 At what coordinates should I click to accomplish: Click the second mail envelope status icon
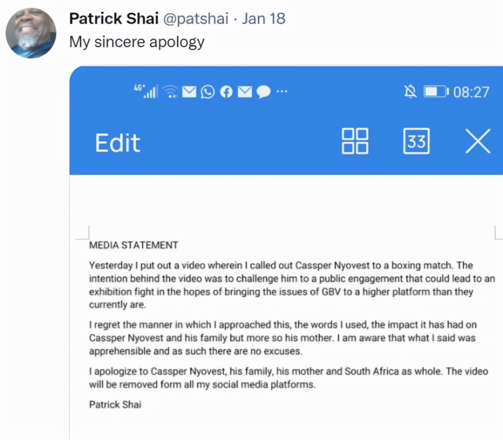(245, 92)
